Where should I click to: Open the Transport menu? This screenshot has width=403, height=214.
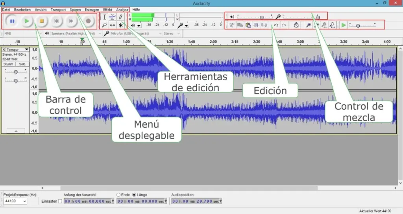click(58, 10)
